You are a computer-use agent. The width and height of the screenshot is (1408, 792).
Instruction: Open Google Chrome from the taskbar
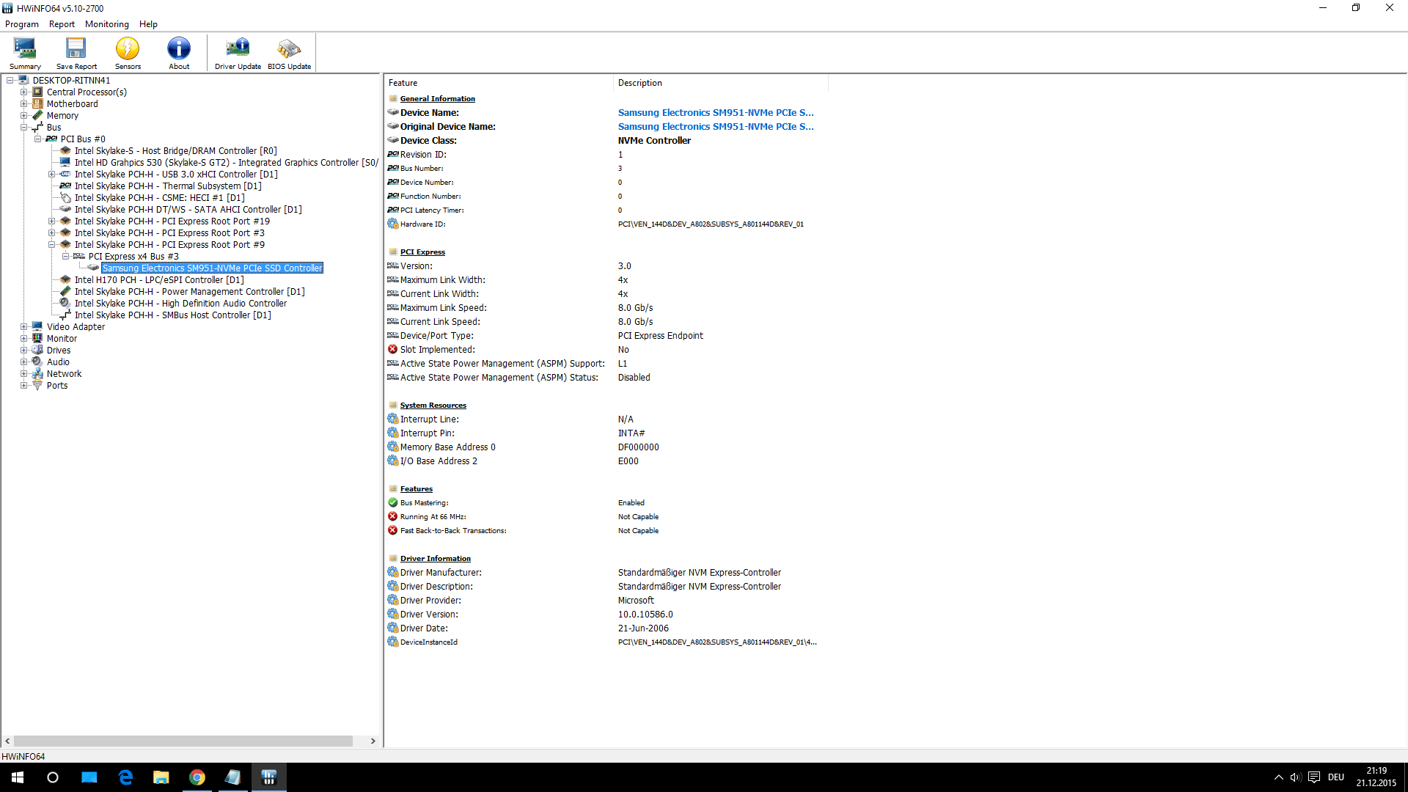[197, 777]
